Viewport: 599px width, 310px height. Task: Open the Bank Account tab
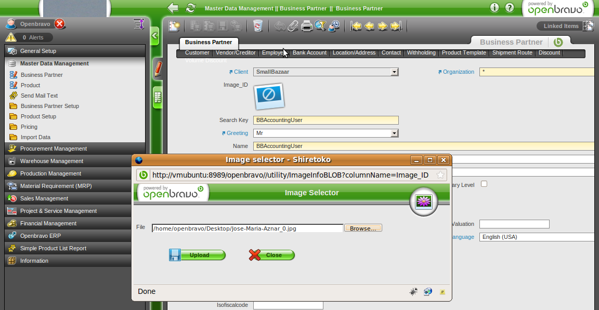click(x=309, y=52)
